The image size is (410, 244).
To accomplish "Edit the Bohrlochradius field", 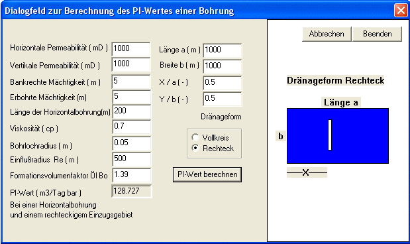I will (x=132, y=143).
